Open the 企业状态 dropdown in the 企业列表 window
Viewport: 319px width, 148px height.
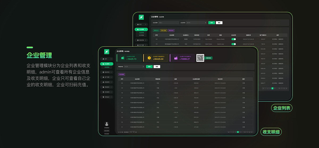click(196, 23)
